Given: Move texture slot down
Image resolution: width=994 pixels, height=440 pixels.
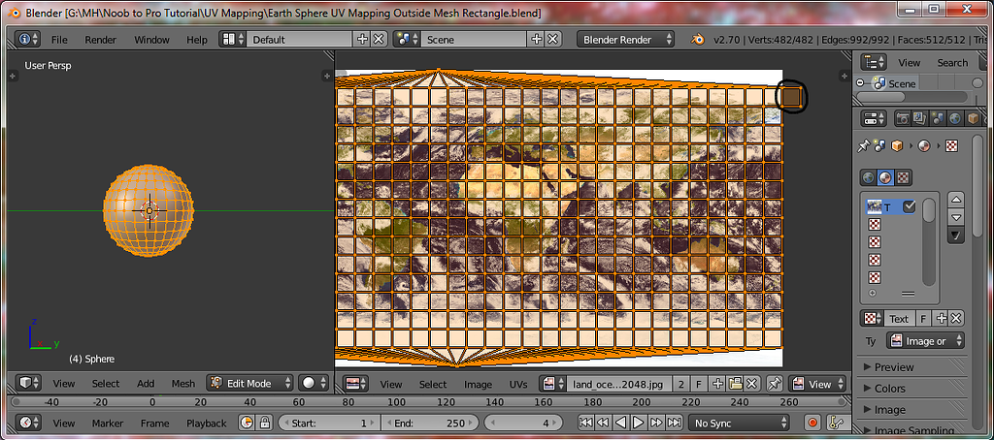Looking at the screenshot, I should pos(956,217).
